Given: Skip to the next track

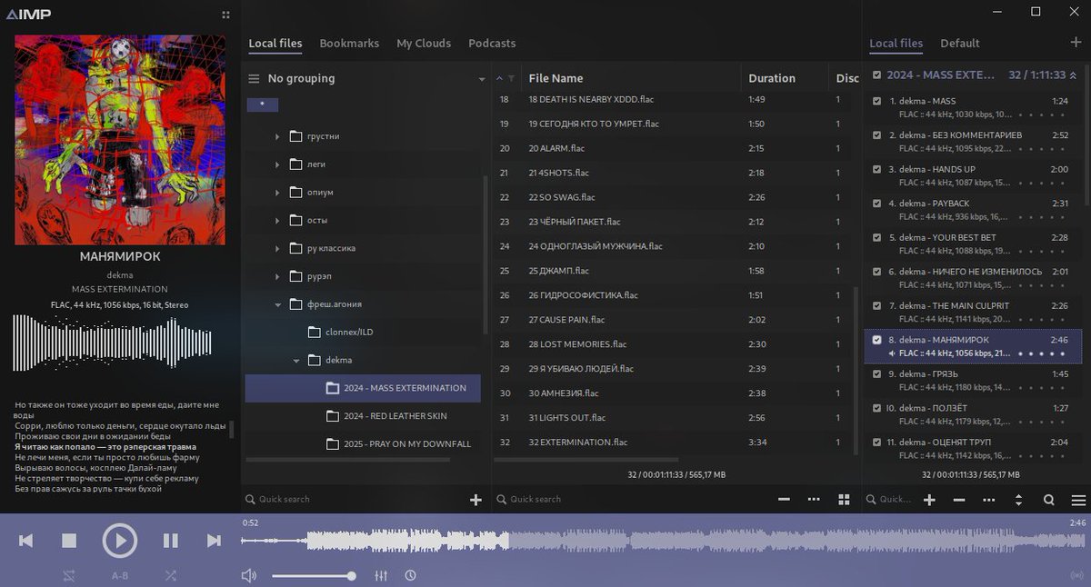Looking at the screenshot, I should click(214, 541).
